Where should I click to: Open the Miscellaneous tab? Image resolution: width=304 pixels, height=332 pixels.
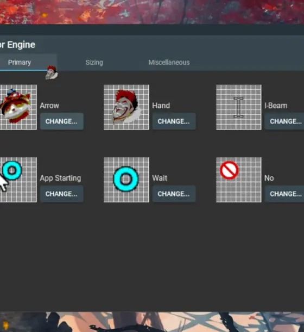(x=169, y=63)
